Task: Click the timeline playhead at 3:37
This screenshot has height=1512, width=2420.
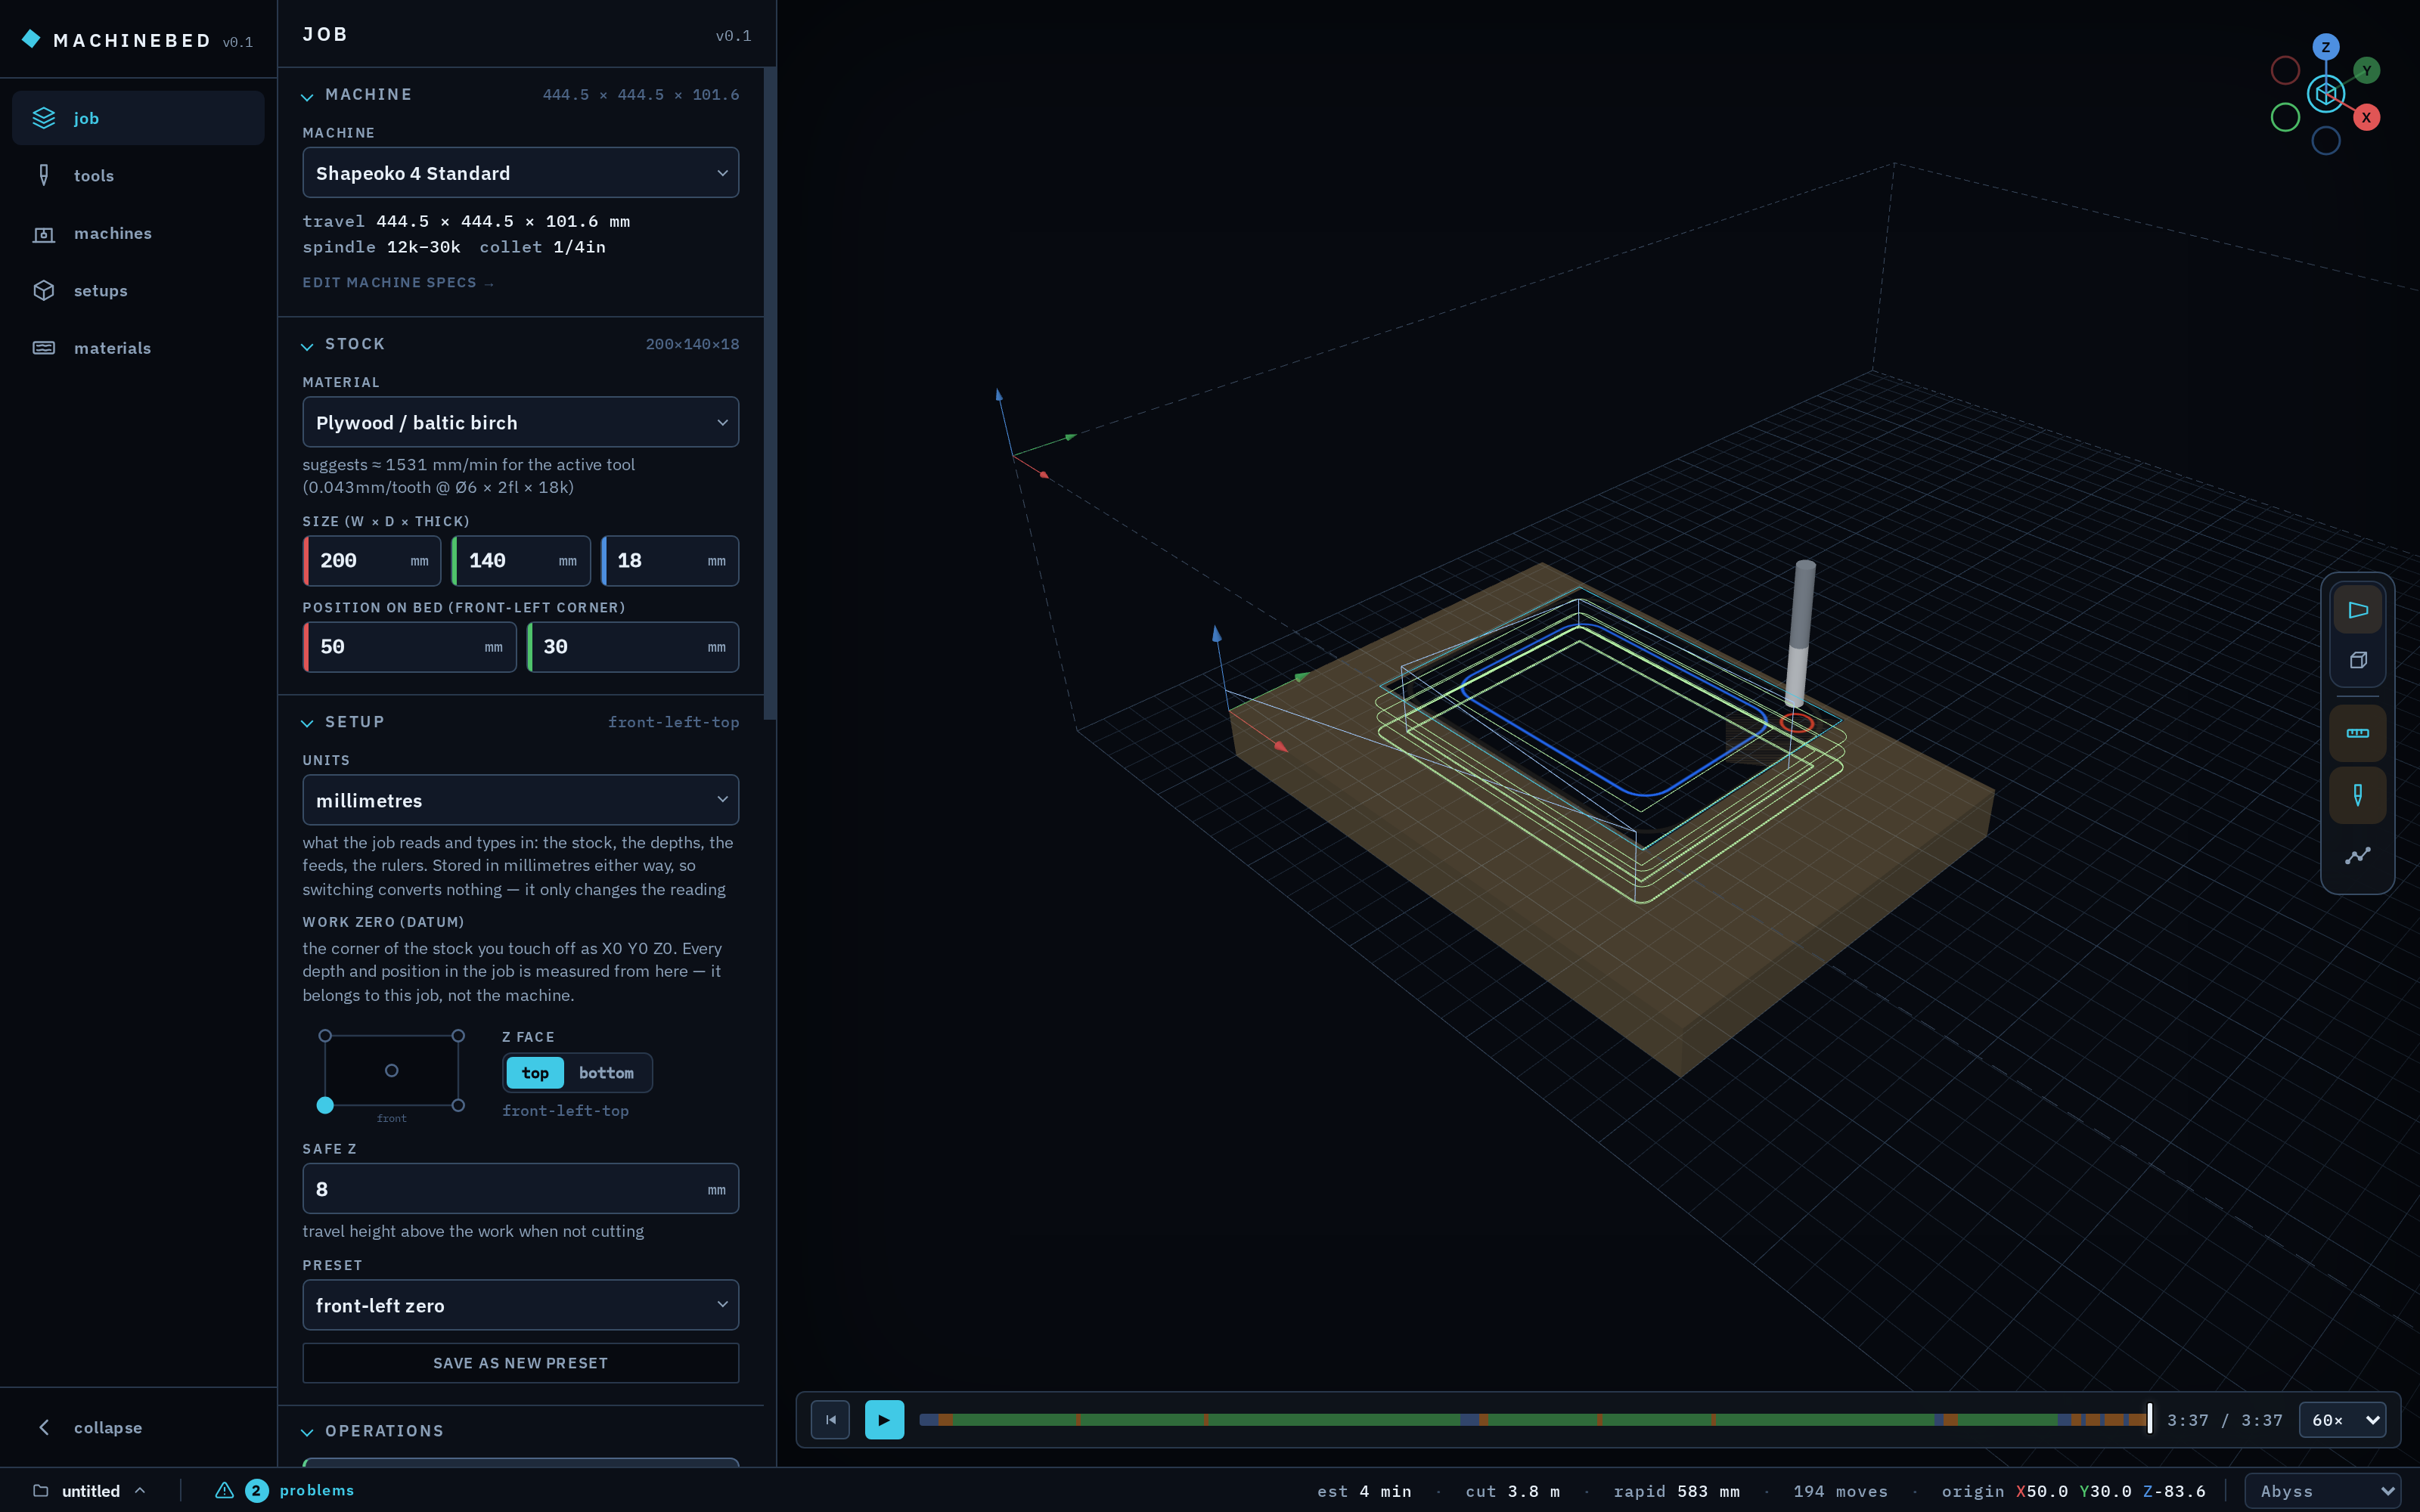Action: (2150, 1419)
